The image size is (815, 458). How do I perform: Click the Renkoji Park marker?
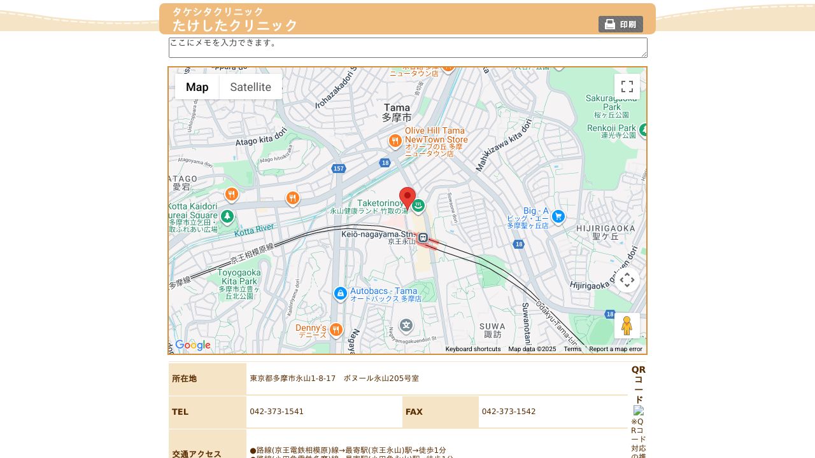pyautogui.click(x=643, y=130)
